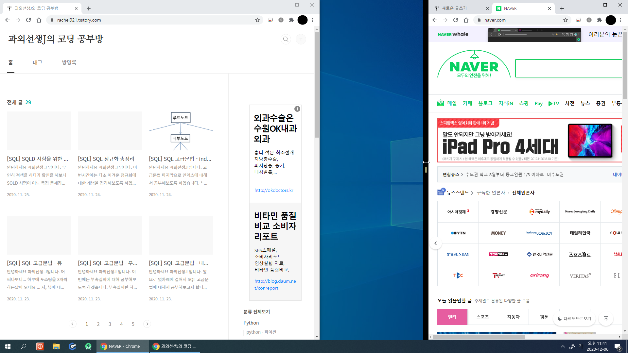
Task: Click the Naver horizontal scrollbar
Action: [x=479, y=337]
